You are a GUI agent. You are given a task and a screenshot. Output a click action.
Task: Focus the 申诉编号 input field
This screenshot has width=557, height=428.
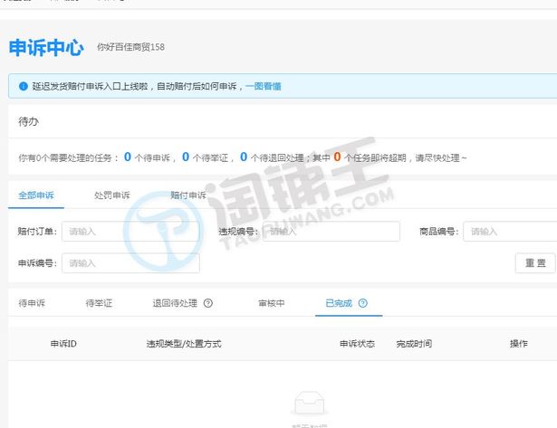pos(130,263)
